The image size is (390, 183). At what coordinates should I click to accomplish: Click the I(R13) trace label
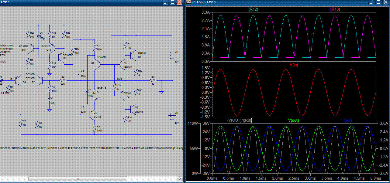335,9
